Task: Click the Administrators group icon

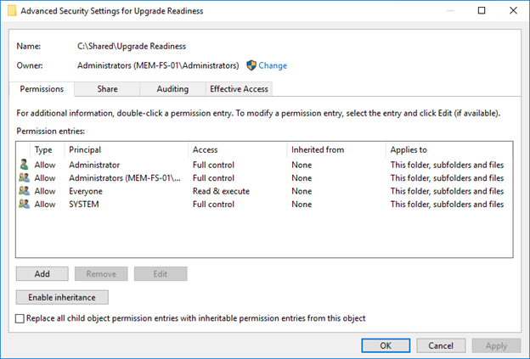Action: [x=23, y=178]
